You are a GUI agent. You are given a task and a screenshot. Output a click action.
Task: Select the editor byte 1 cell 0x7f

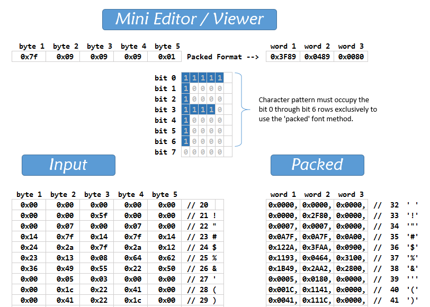29,57
